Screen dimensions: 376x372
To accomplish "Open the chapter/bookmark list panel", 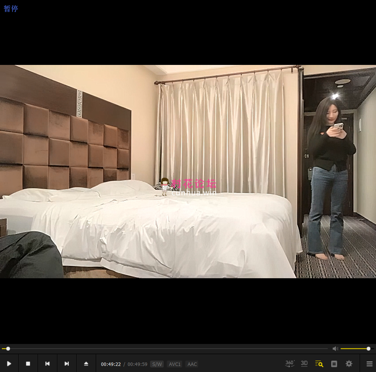I will tap(334, 364).
